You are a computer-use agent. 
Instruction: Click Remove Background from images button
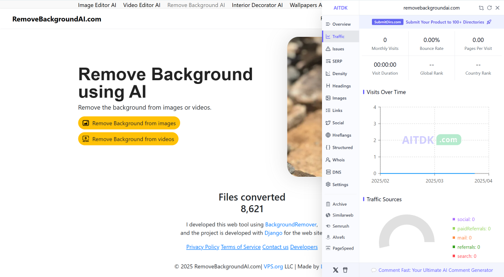129,123
